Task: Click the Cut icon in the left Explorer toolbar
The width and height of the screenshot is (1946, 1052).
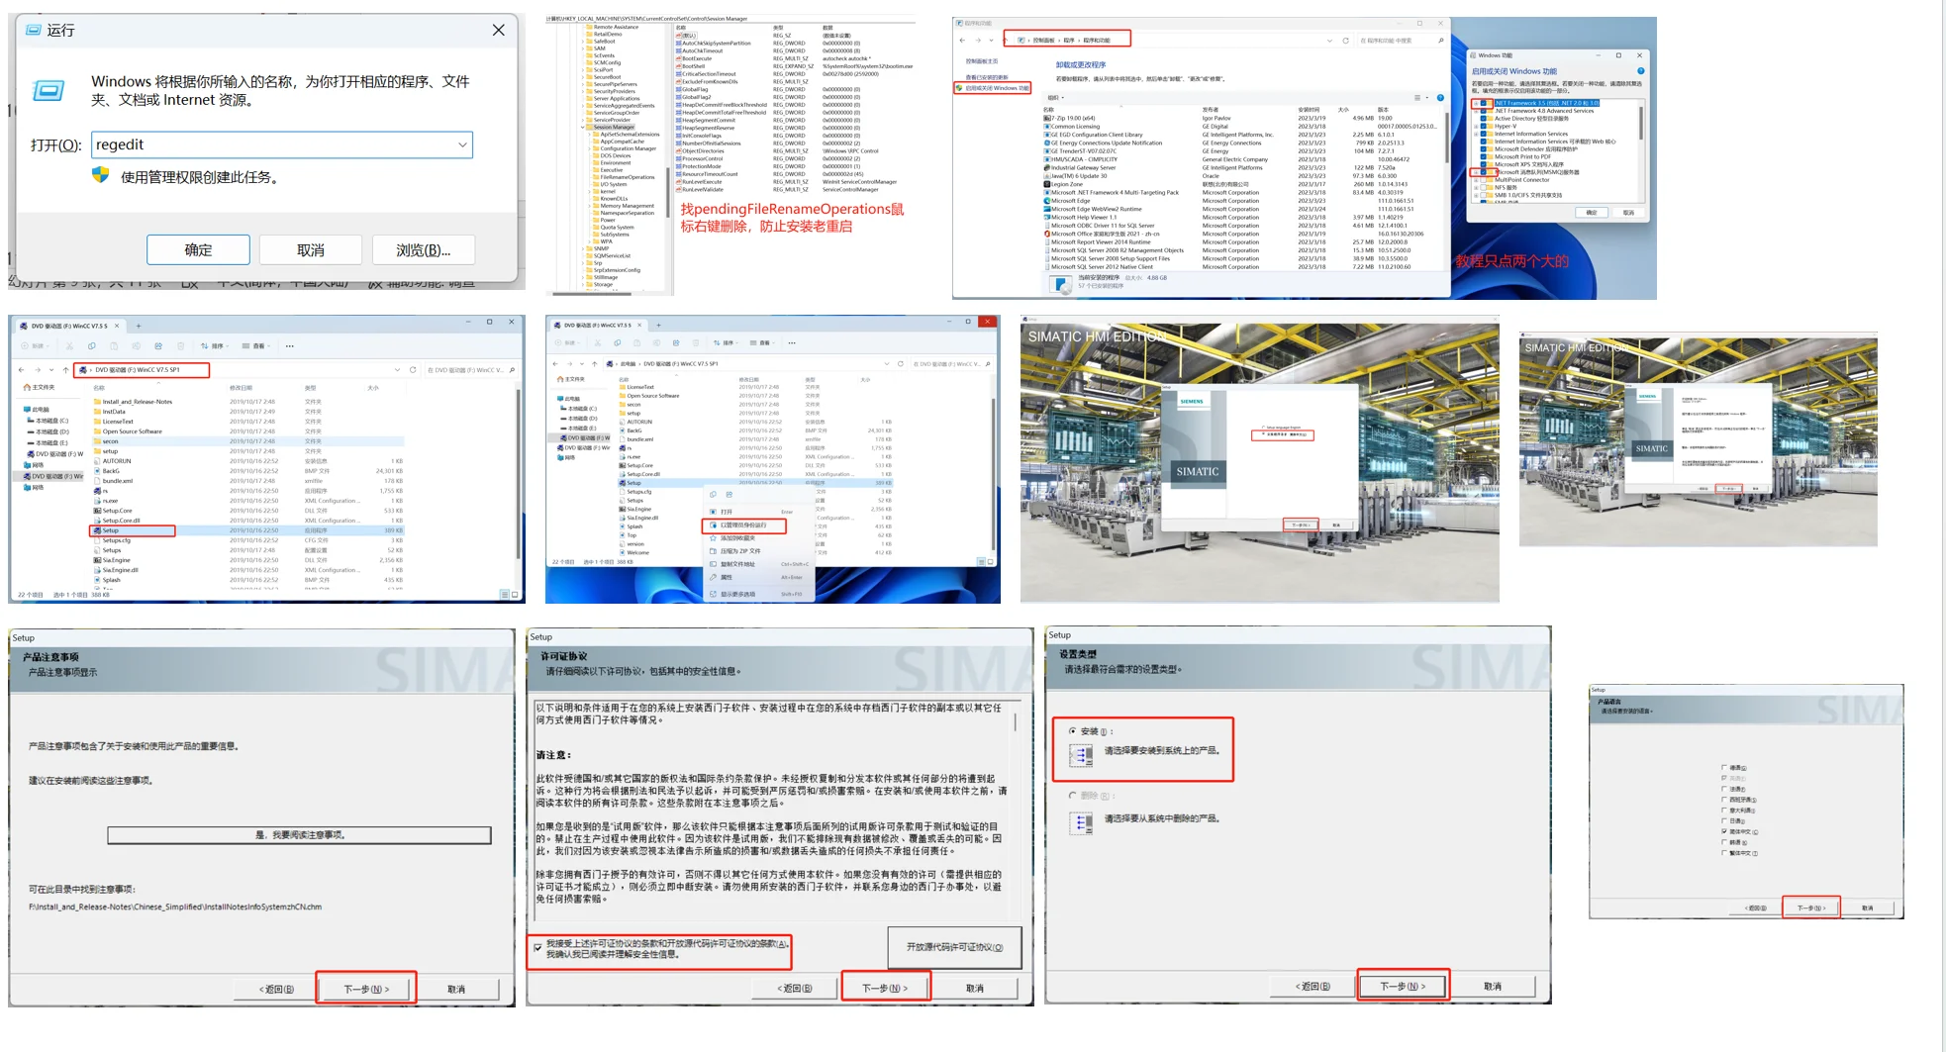Action: coord(69,346)
